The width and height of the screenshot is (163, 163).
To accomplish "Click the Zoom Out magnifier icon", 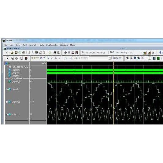I will [x=131, y=58].
